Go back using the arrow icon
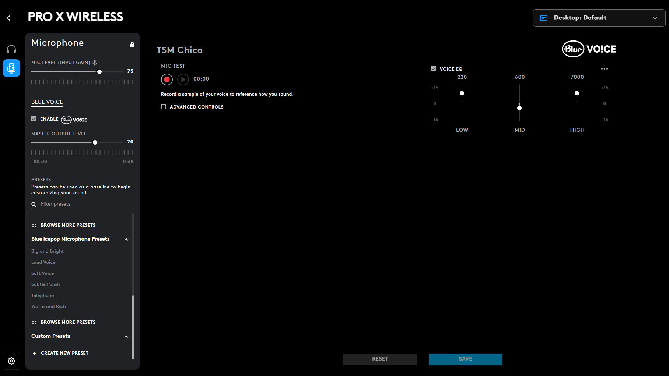Viewport: 669px width, 376px height. pos(11,18)
